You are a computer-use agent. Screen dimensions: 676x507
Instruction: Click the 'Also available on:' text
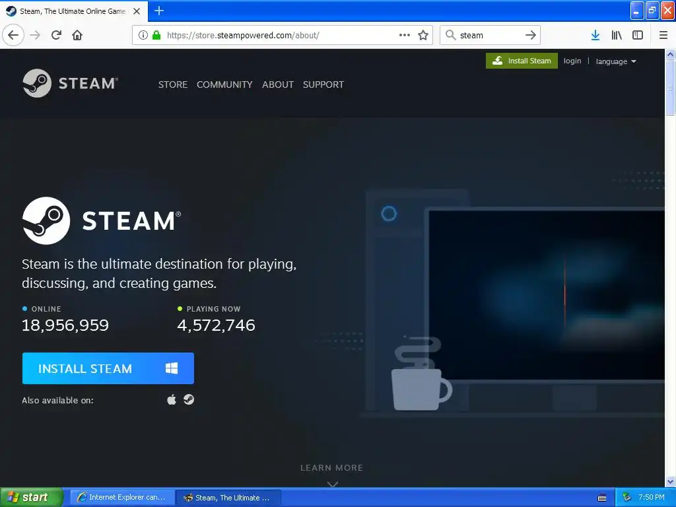pyautogui.click(x=58, y=400)
